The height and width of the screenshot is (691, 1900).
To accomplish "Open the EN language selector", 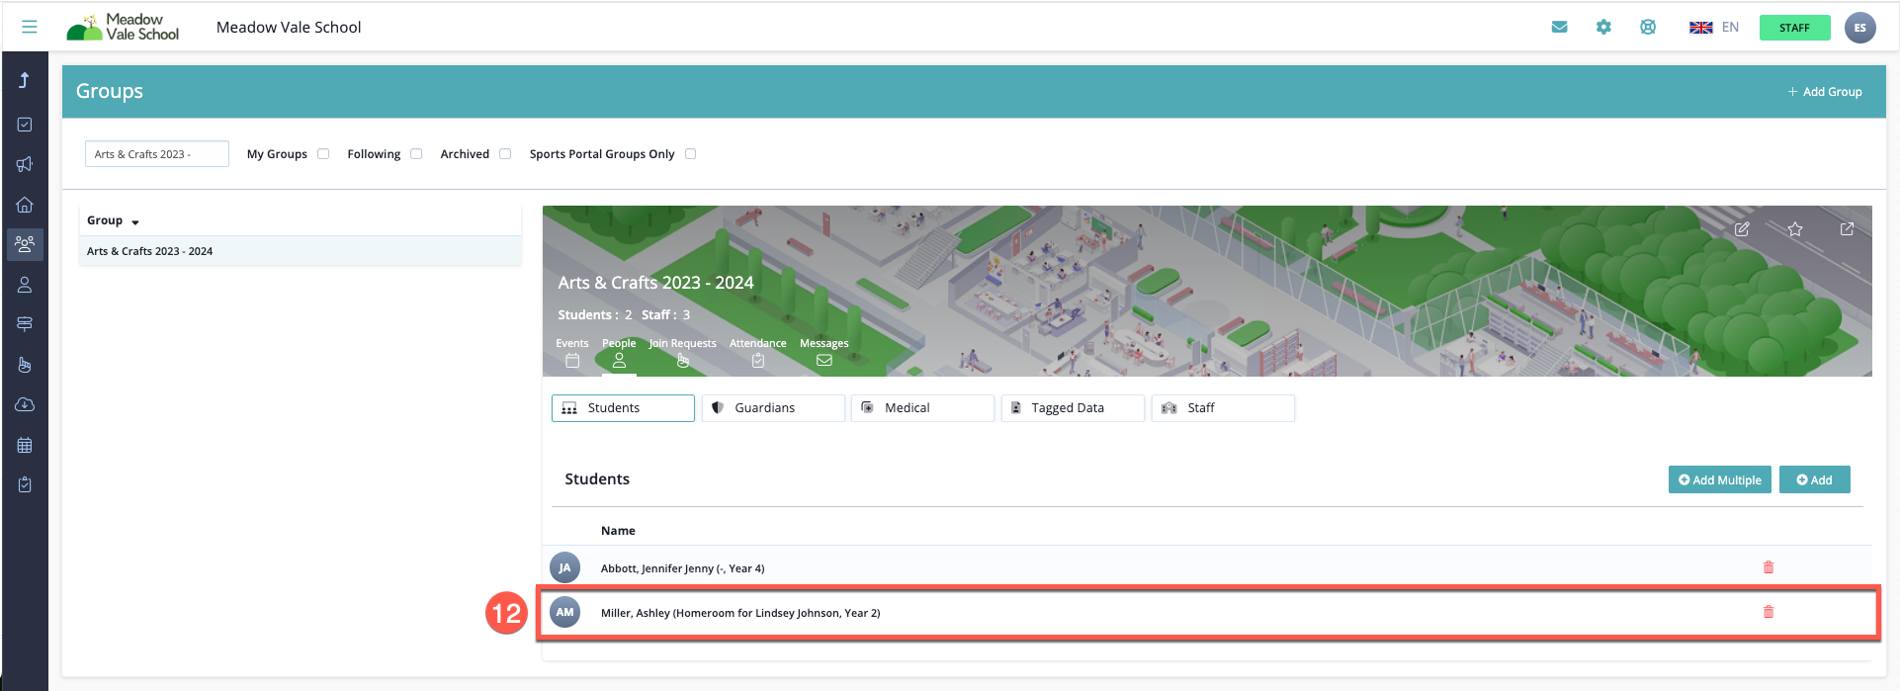I will [1714, 27].
